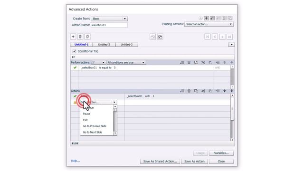Move to previous decision tab arrow

215,37
